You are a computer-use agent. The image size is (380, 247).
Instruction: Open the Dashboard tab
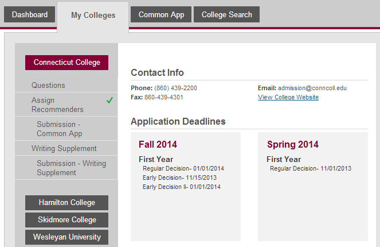click(30, 14)
